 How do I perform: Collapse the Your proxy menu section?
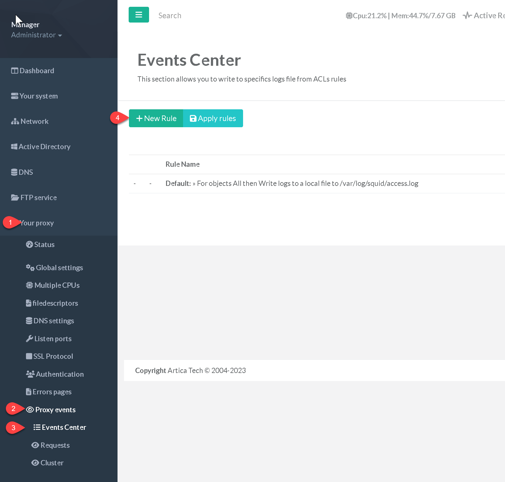(37, 223)
